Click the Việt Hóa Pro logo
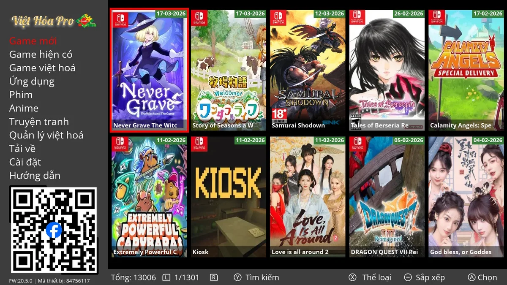This screenshot has width=507, height=285. click(x=54, y=20)
